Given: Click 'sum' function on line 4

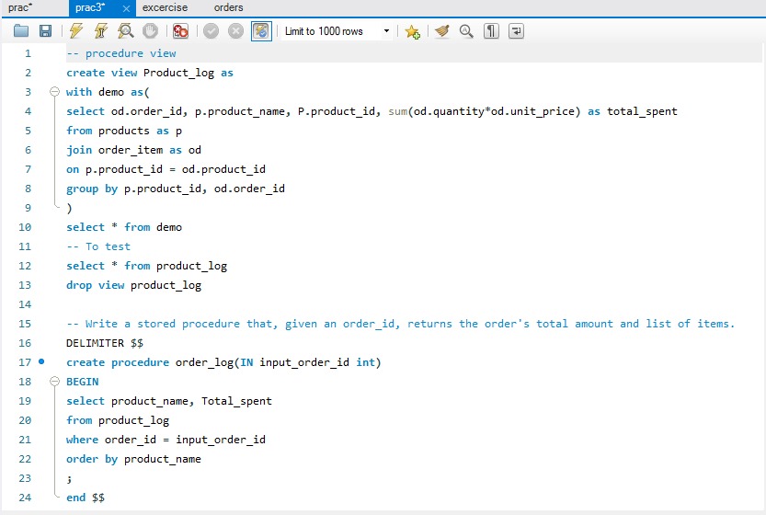Looking at the screenshot, I should (397, 111).
